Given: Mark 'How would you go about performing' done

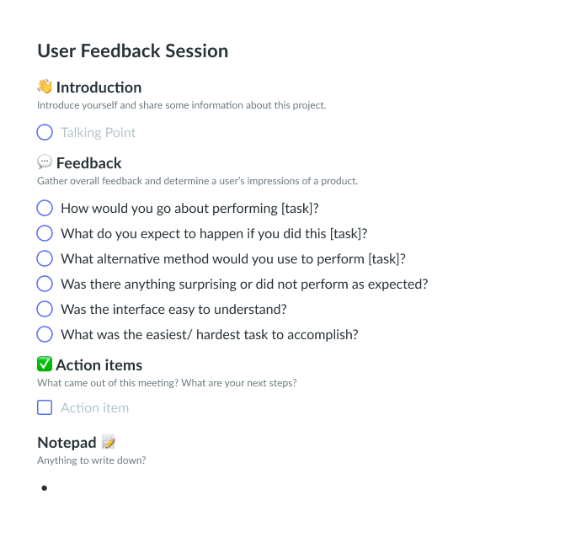Looking at the screenshot, I should point(45,208).
